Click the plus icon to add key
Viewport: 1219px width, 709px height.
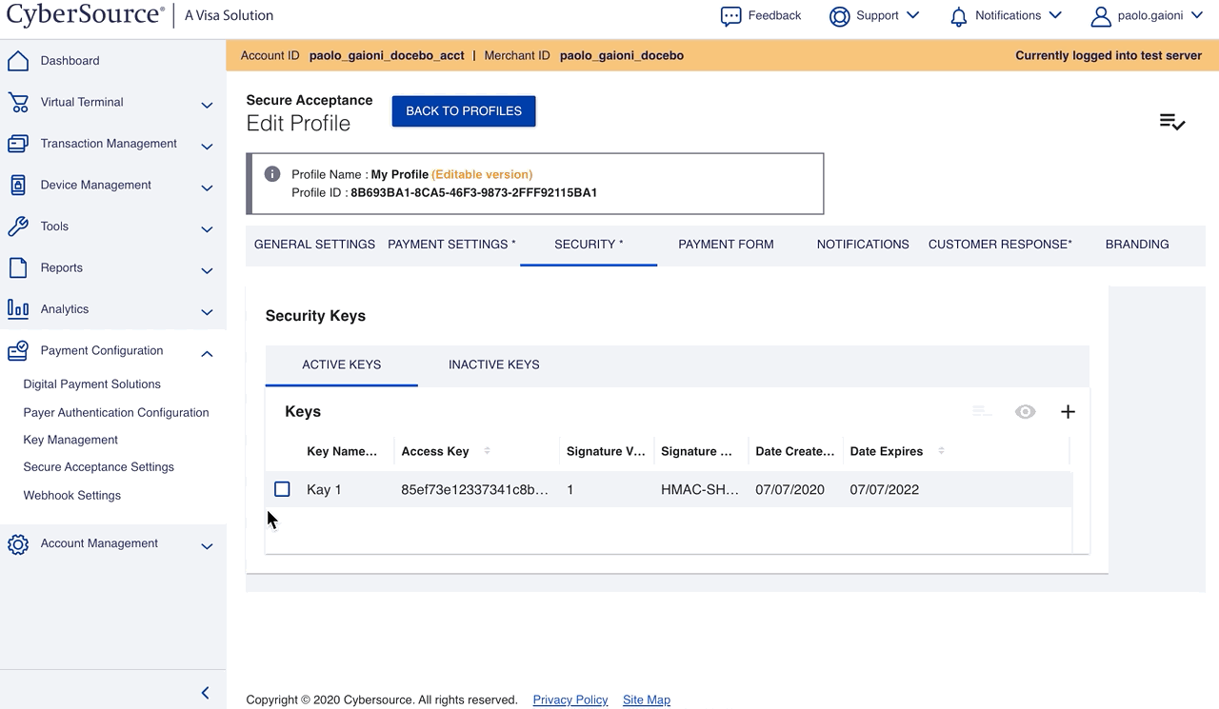click(x=1068, y=412)
